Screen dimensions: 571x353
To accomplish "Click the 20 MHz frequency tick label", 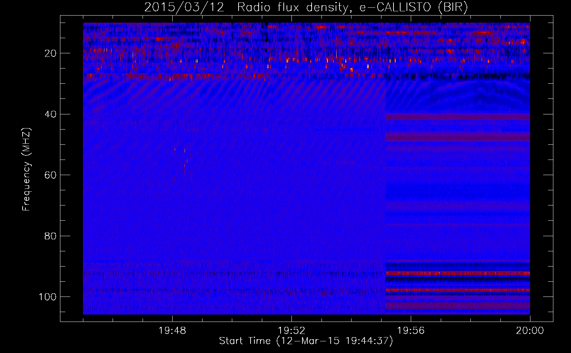I will coord(50,53).
